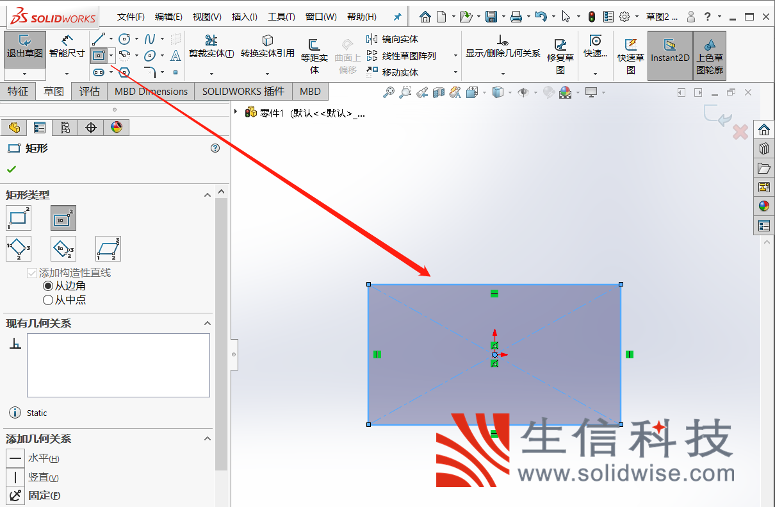This screenshot has height=507, width=775.
Task: Select the Center Rectangle type in panel
Action: [x=63, y=218]
